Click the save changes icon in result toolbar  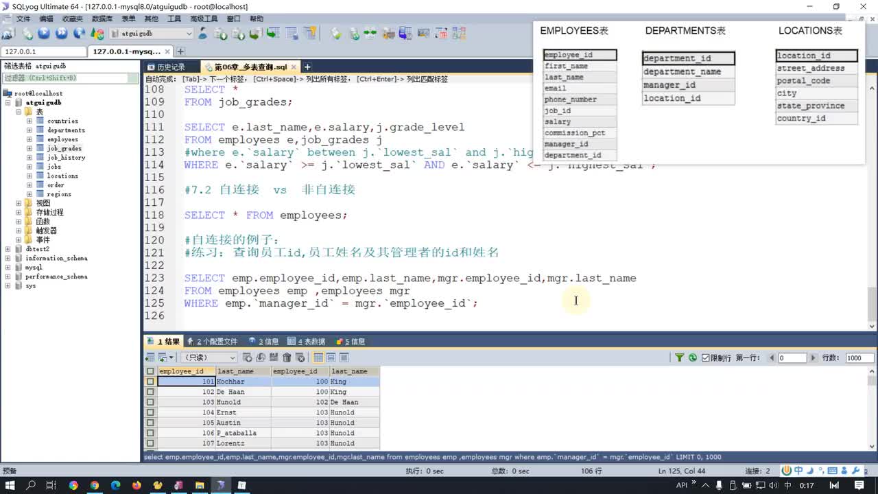point(273,357)
